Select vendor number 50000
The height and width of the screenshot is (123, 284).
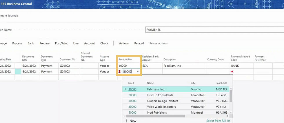pos(132,113)
